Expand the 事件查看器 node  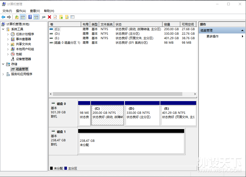(8, 39)
